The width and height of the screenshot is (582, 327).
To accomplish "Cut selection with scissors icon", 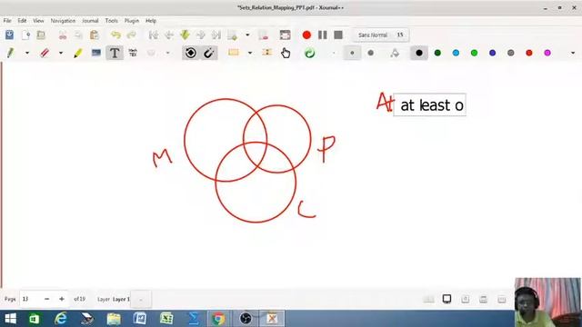I will pyautogui.click(x=63, y=35).
